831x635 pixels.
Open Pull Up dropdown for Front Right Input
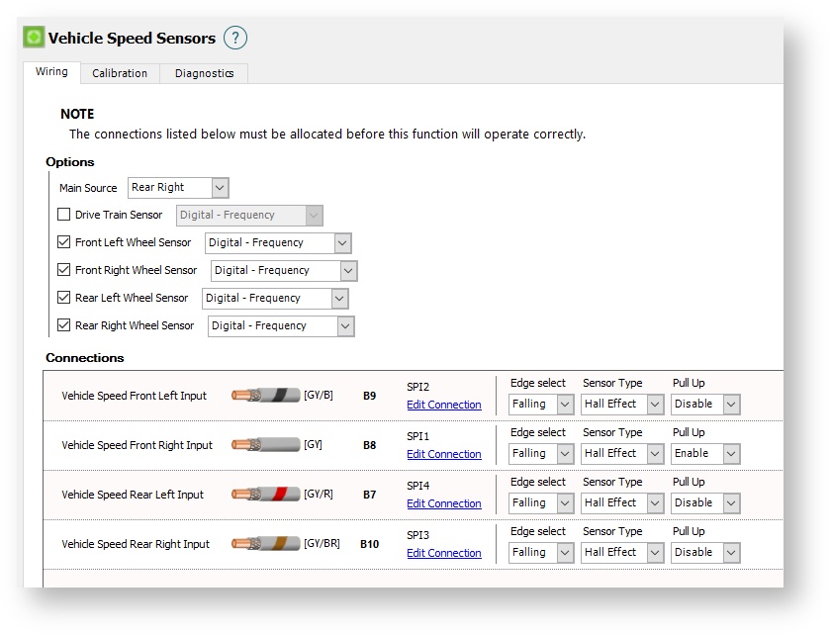(x=704, y=454)
